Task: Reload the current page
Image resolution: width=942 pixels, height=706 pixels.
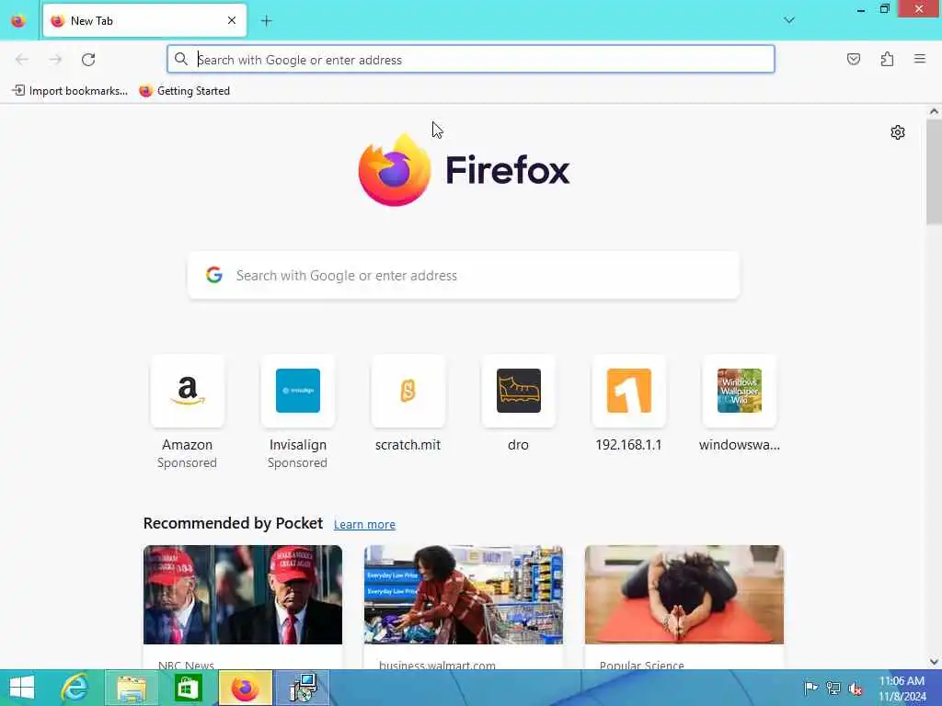Action: (x=88, y=59)
